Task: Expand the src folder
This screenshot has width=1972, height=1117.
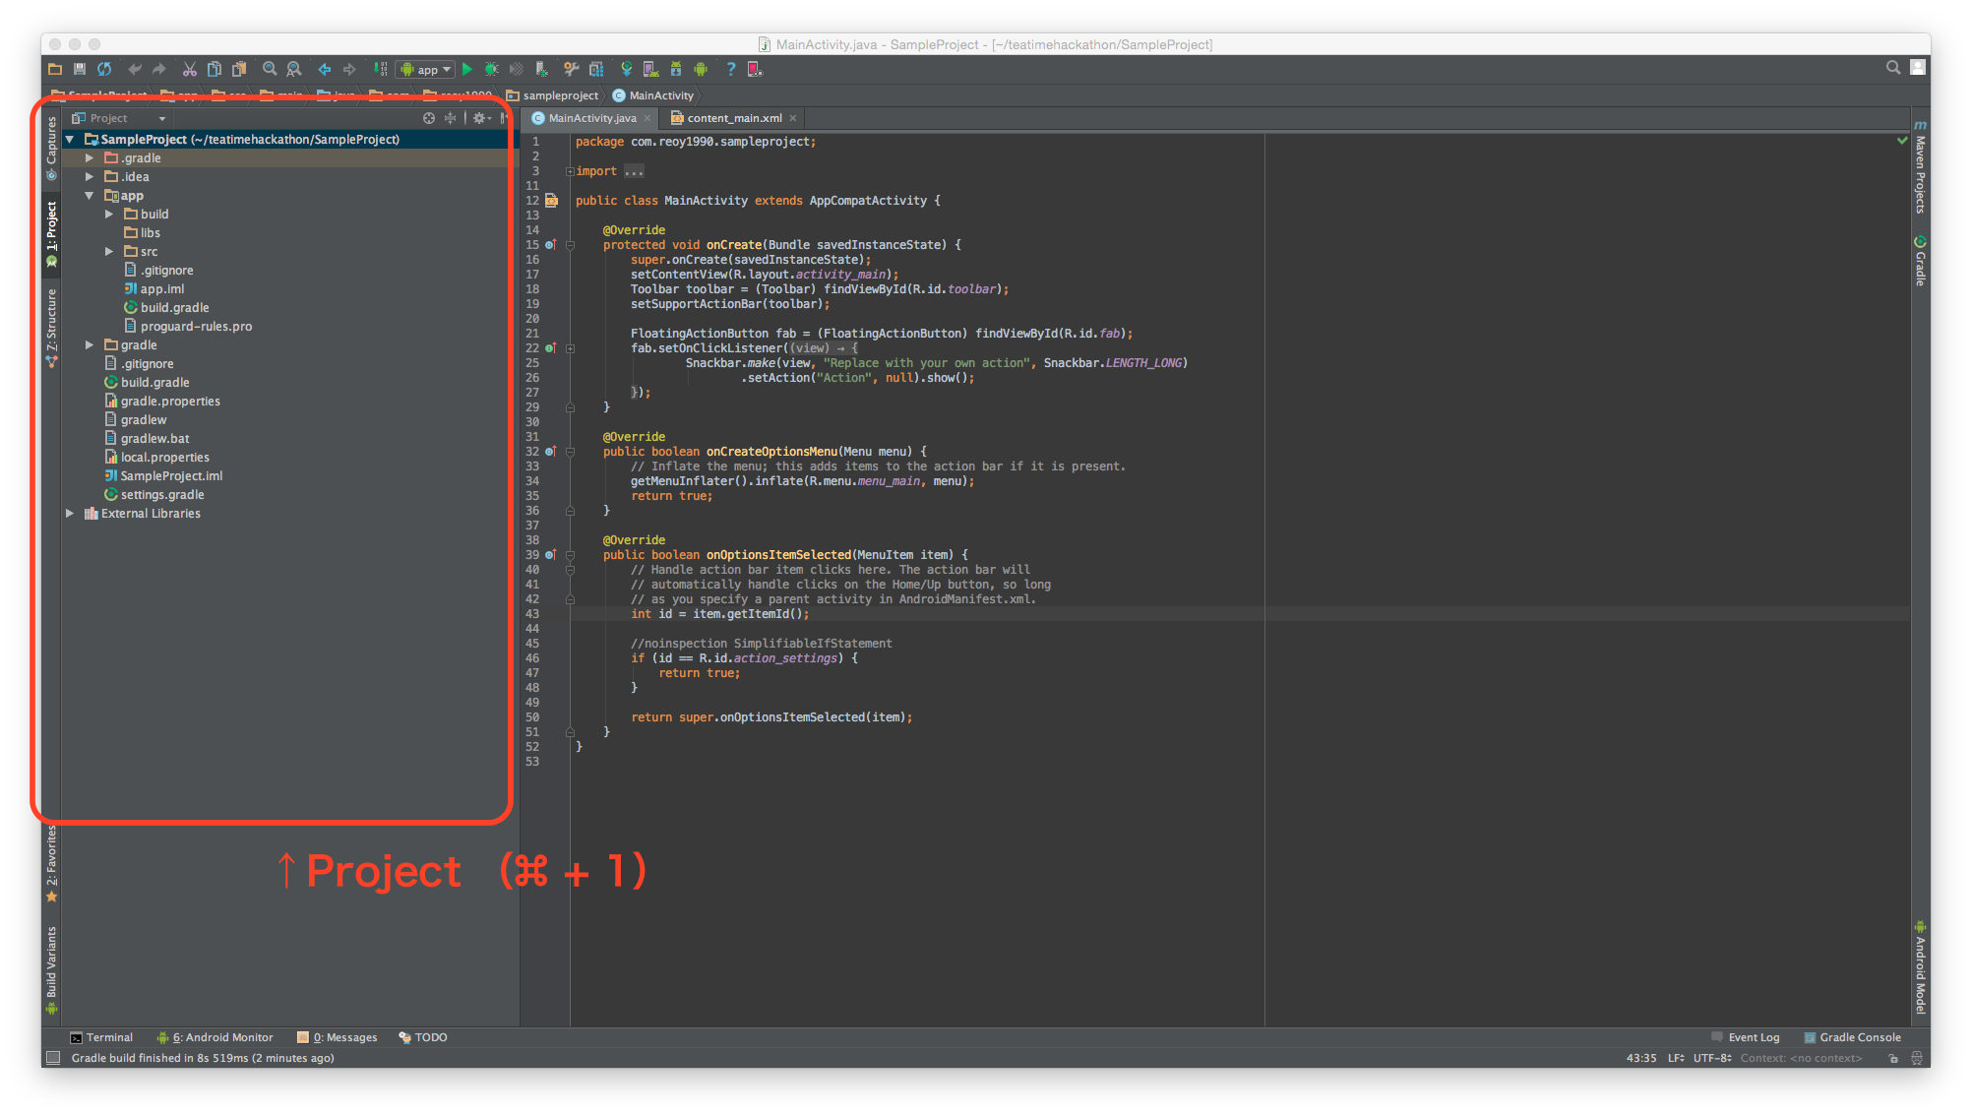Action: (x=109, y=252)
